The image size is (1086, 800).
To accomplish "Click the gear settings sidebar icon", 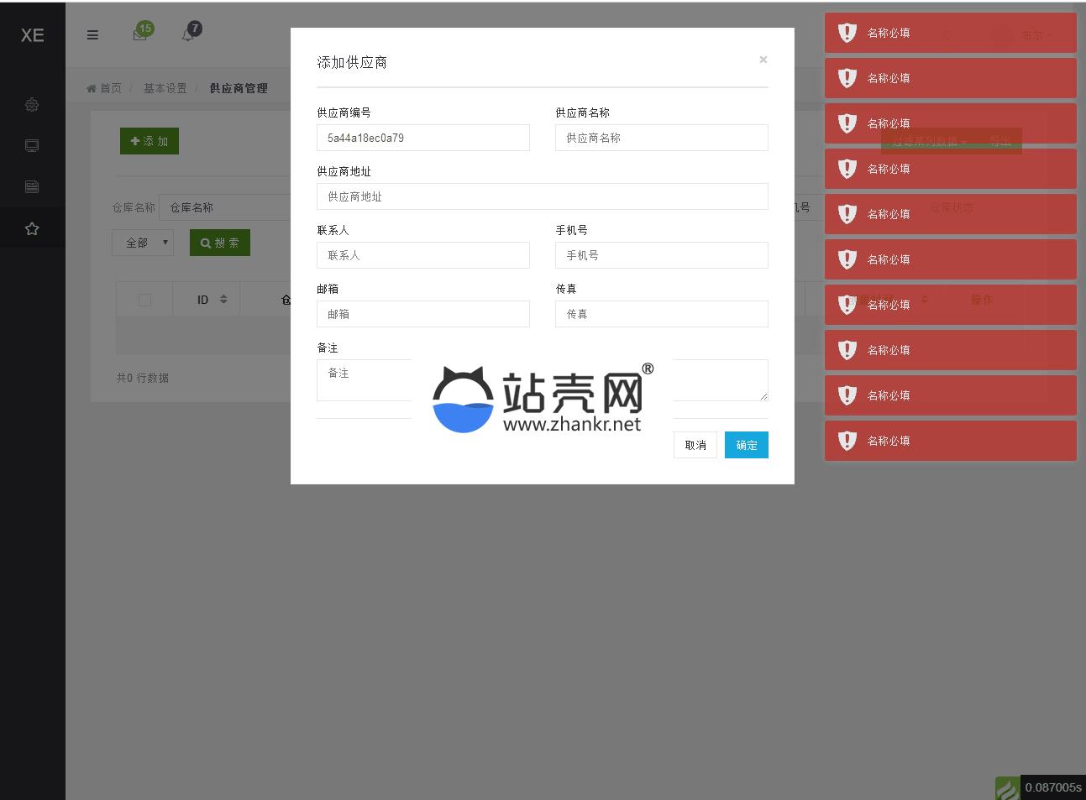I will (x=32, y=105).
